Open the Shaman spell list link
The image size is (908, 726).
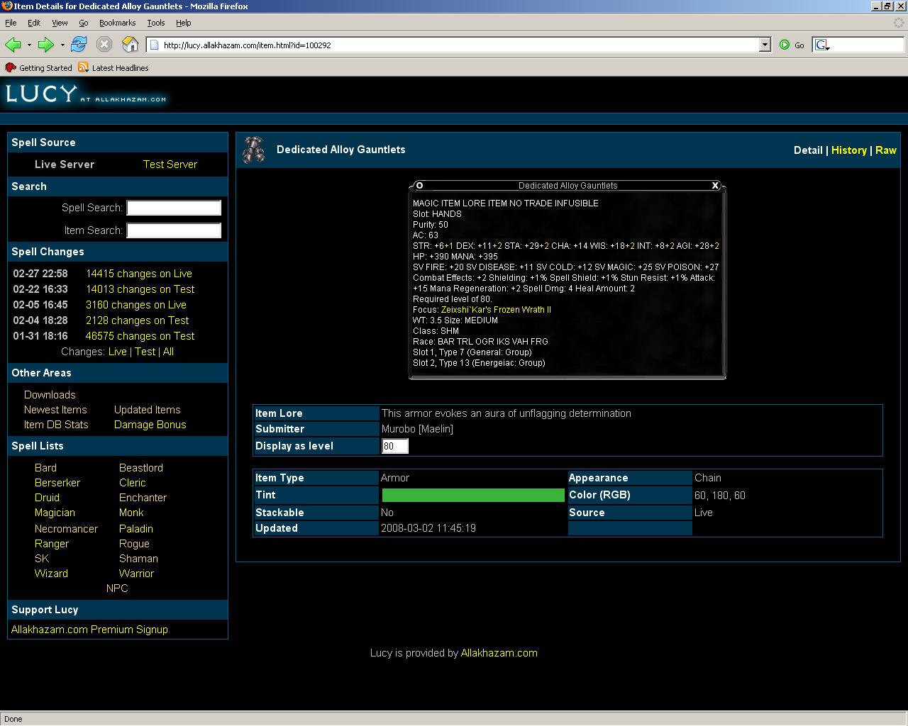(138, 559)
